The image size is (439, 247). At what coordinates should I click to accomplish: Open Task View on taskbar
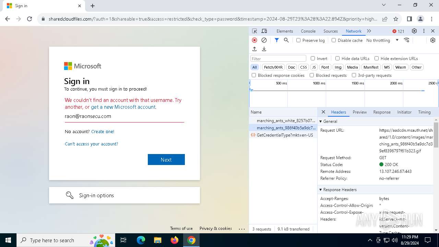tap(123, 240)
